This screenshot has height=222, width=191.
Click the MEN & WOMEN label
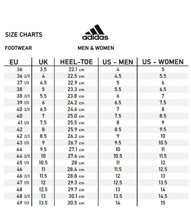click(x=96, y=48)
